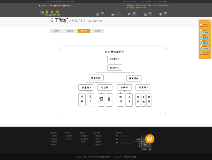
Task: Start QQ交谈 chat with 客服一
Action: tap(204, 33)
